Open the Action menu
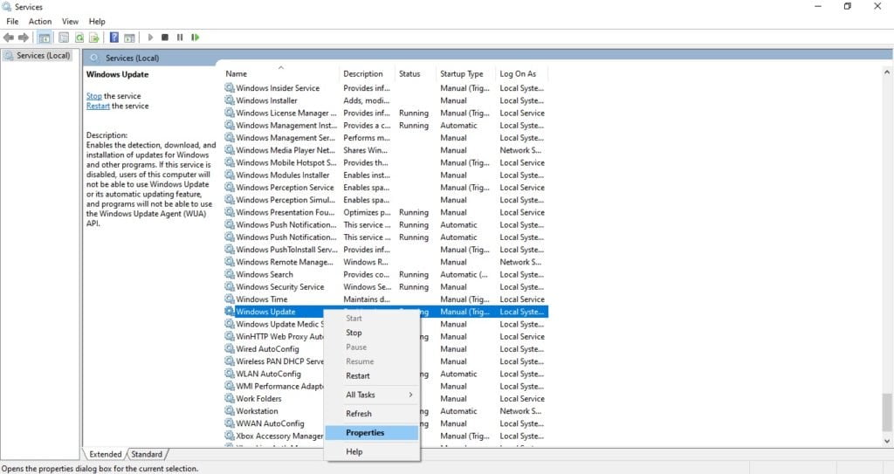The height and width of the screenshot is (474, 894). coord(40,22)
